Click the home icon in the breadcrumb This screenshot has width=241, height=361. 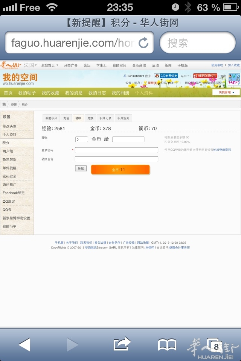tap(4, 104)
